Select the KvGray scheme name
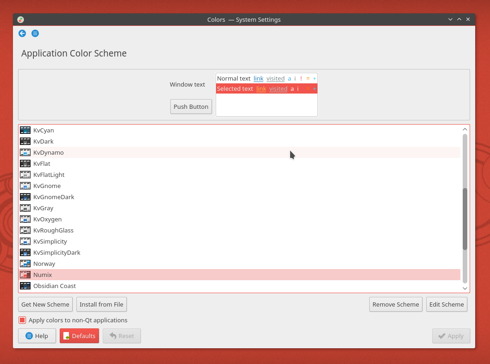 (43, 208)
